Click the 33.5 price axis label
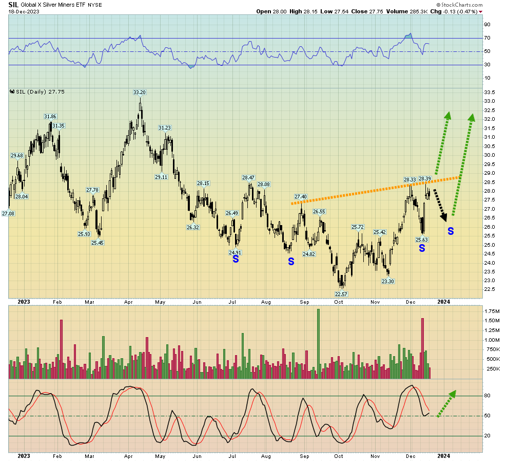The width and height of the screenshot is (508, 461). (489, 93)
